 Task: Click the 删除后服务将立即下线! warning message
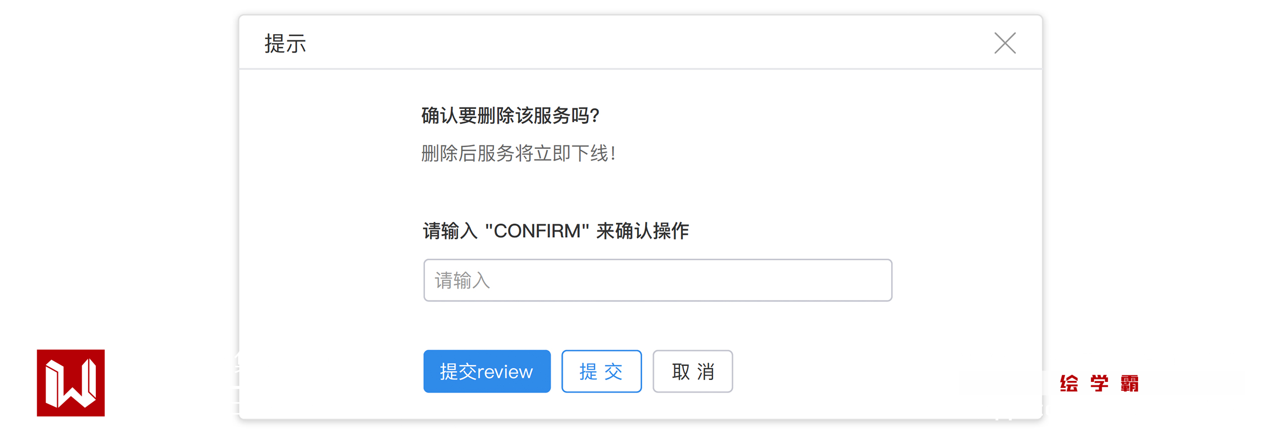click(518, 153)
